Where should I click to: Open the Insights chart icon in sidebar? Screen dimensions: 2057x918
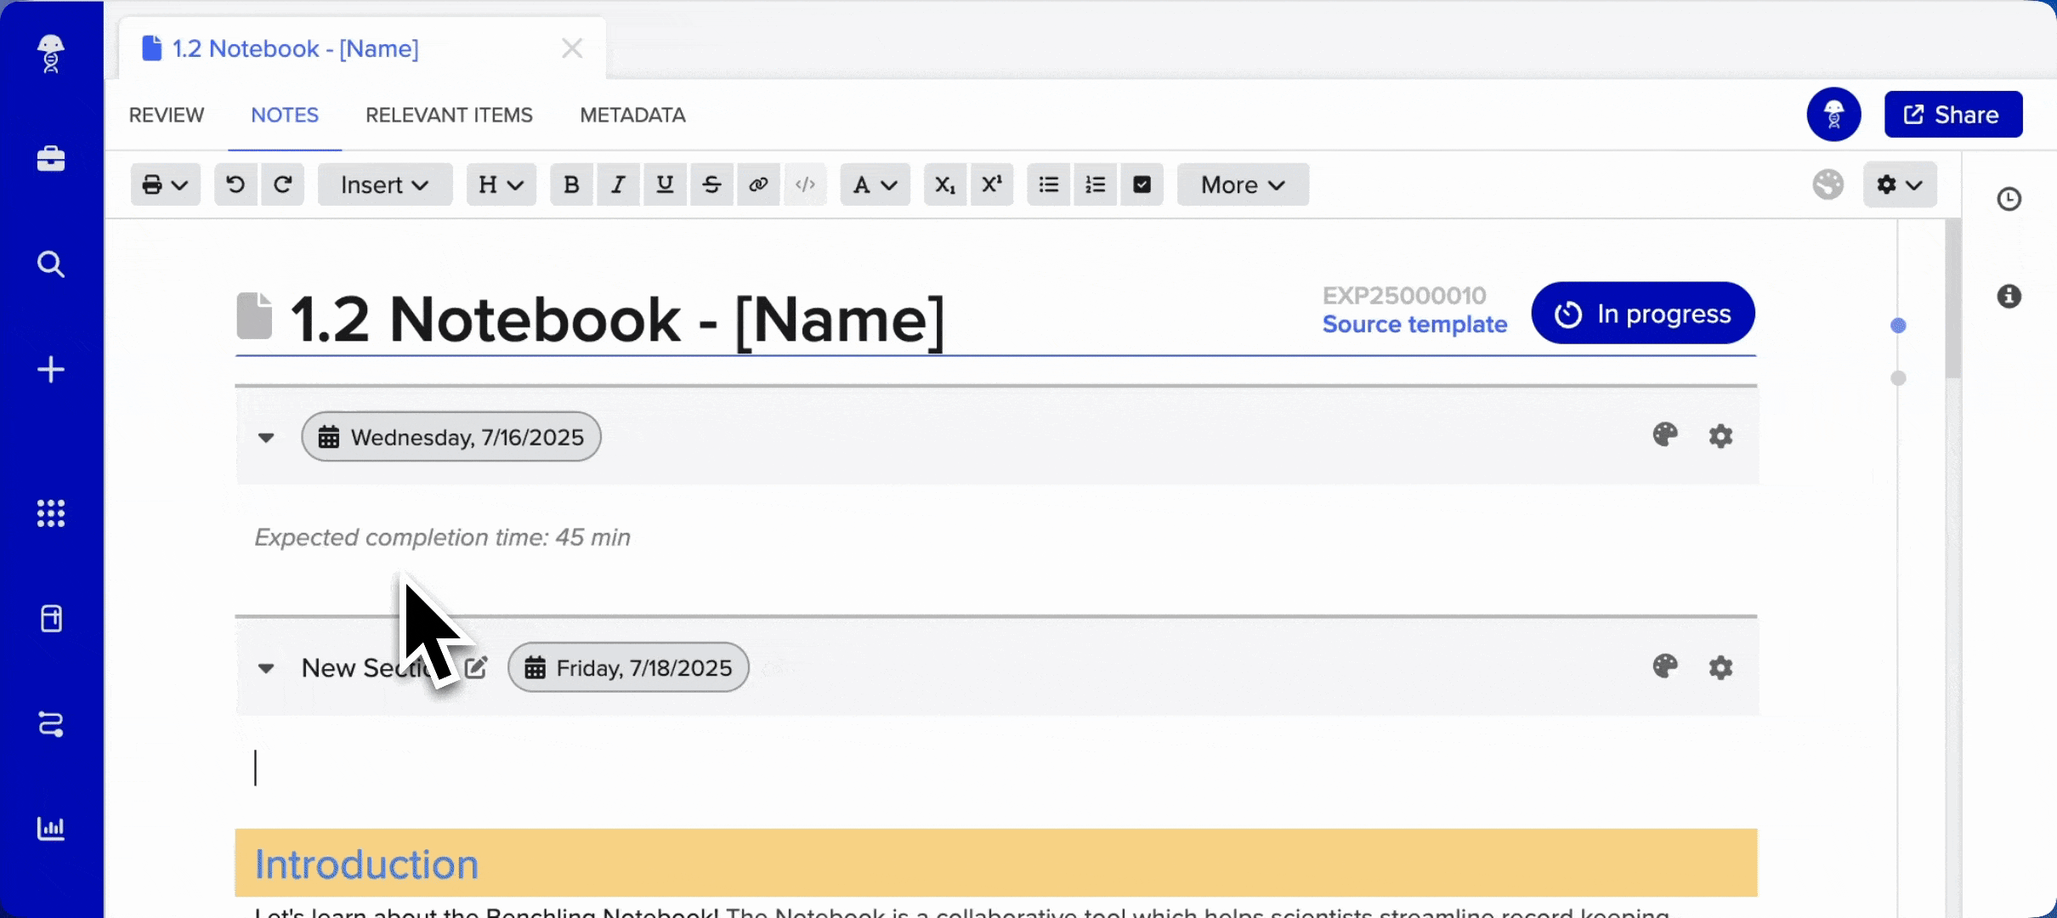[51, 828]
